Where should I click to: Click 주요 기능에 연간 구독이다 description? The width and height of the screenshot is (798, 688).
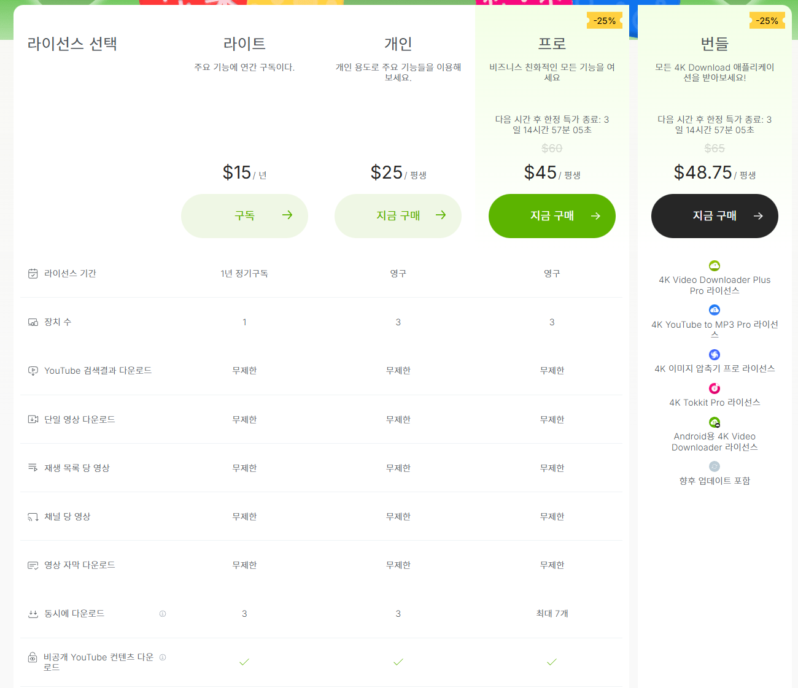[x=244, y=68]
